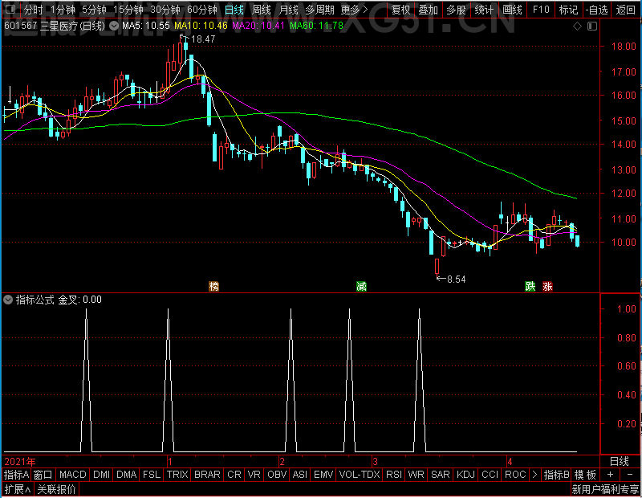Click the 复权 button

[400, 10]
